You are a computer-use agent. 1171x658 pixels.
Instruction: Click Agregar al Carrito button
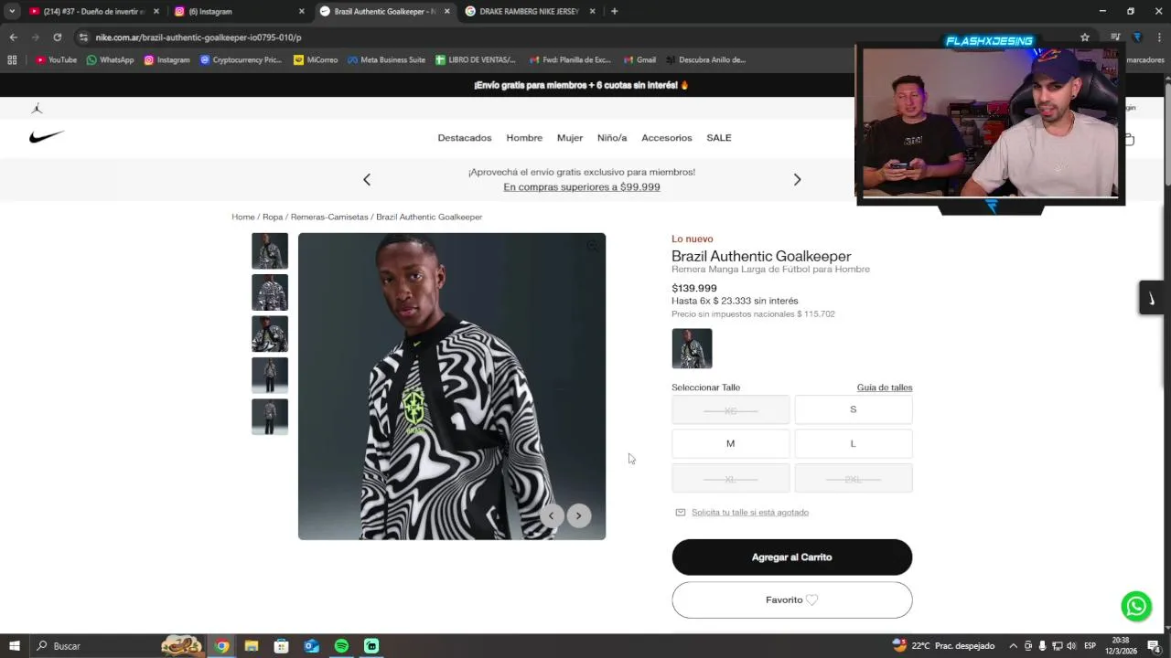point(791,557)
